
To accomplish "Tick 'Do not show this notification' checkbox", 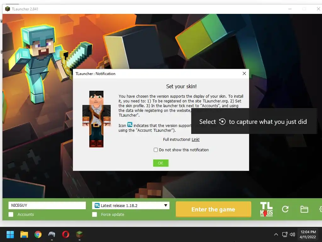I will [x=156, y=150].
